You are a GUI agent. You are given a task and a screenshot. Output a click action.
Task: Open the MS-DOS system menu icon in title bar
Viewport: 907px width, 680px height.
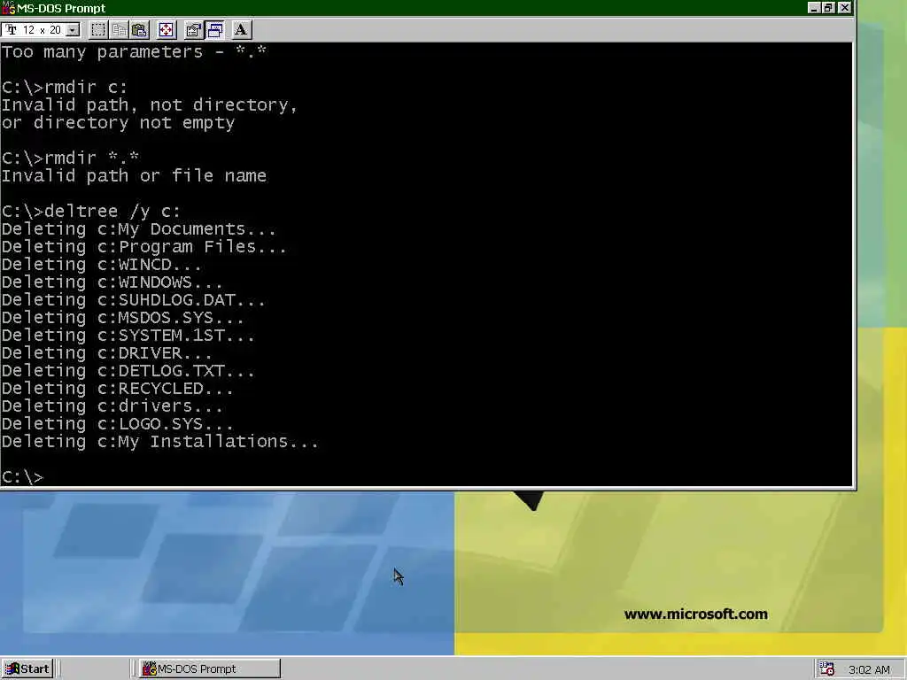[8, 8]
